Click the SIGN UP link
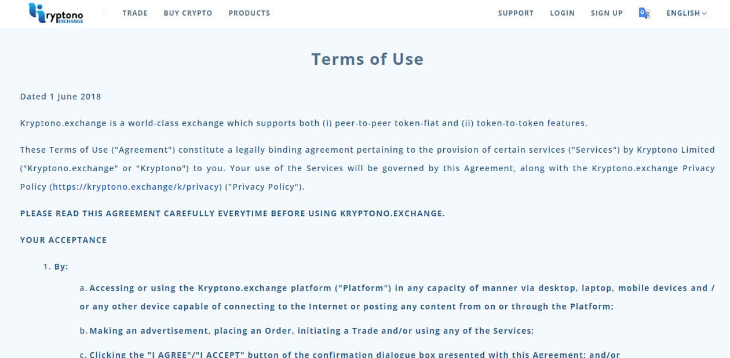Image resolution: width=730 pixels, height=358 pixels. click(x=607, y=13)
